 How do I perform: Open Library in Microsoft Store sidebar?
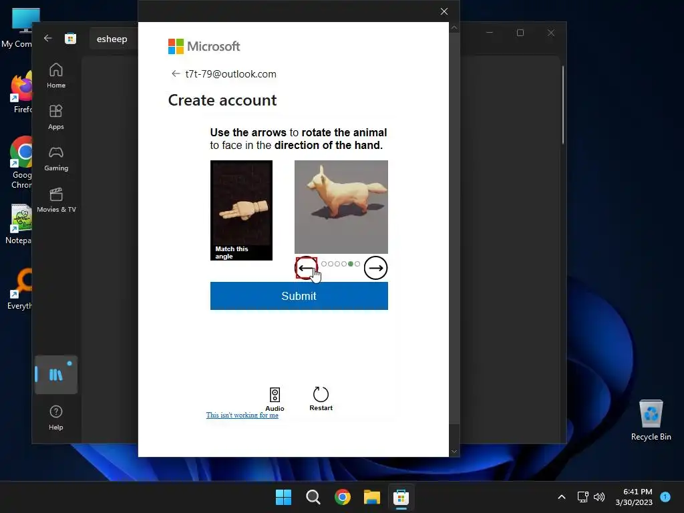56,375
